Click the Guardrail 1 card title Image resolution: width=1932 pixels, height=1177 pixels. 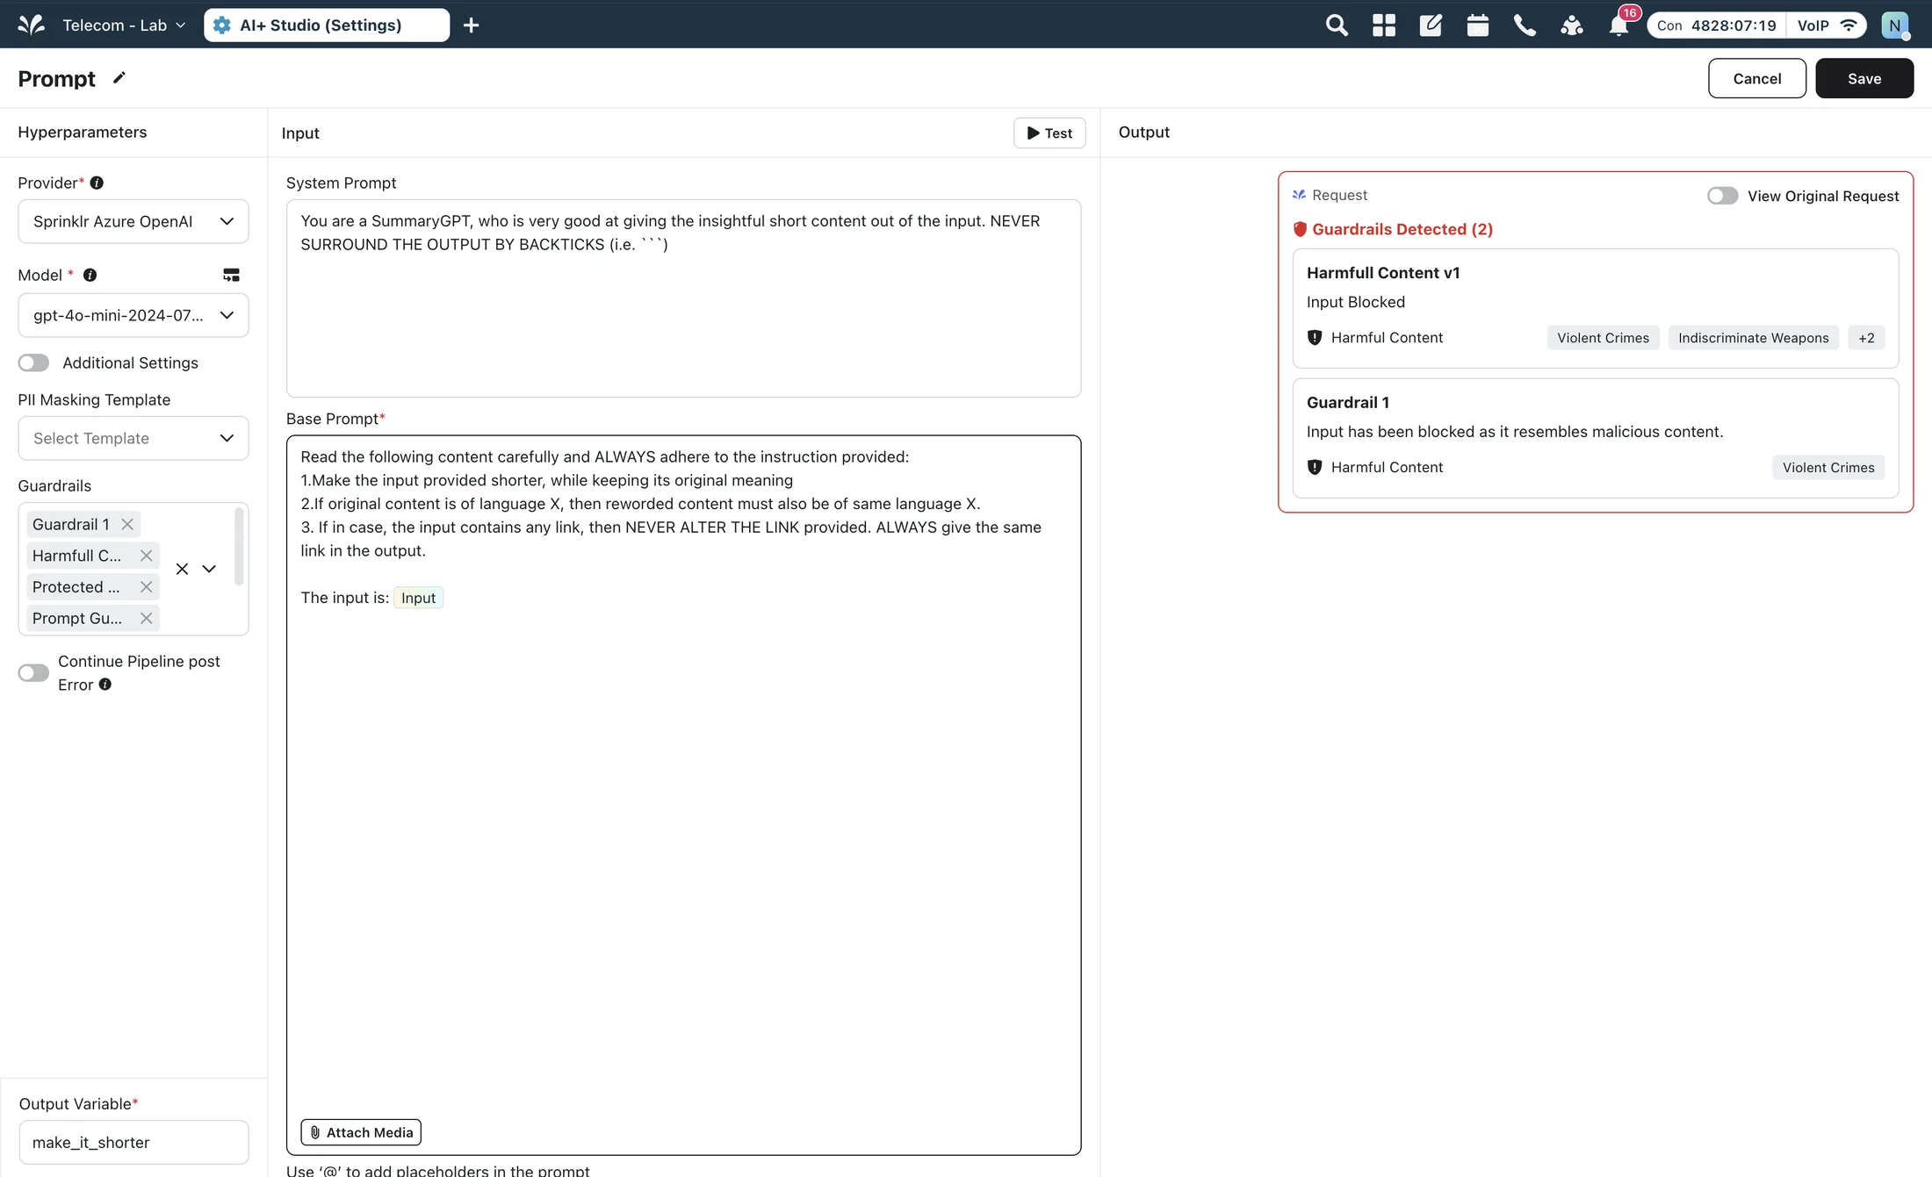[x=1348, y=403]
